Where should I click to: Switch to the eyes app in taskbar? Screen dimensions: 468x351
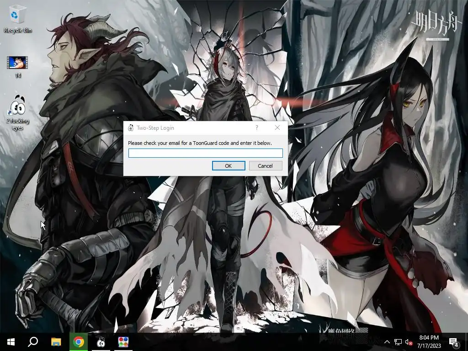click(101, 342)
